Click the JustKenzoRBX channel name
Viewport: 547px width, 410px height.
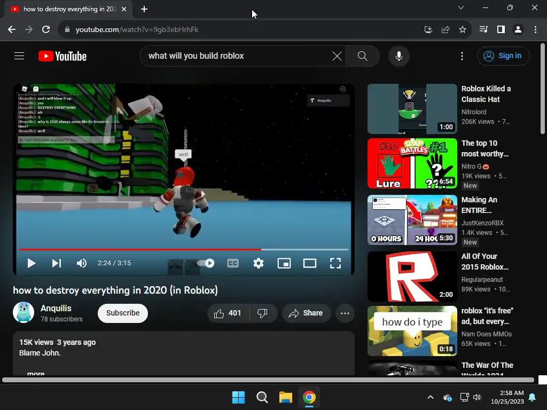click(x=482, y=223)
